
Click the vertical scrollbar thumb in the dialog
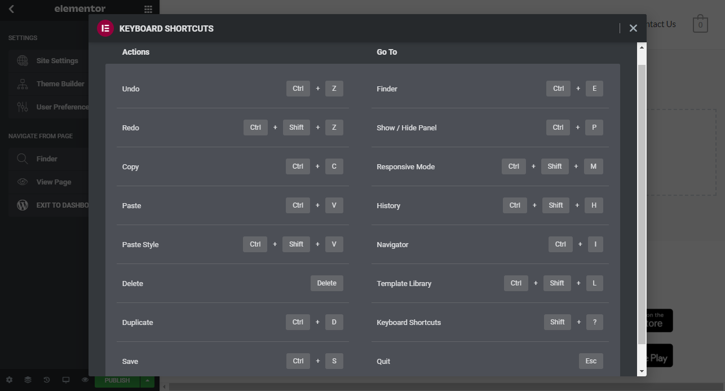click(642, 204)
